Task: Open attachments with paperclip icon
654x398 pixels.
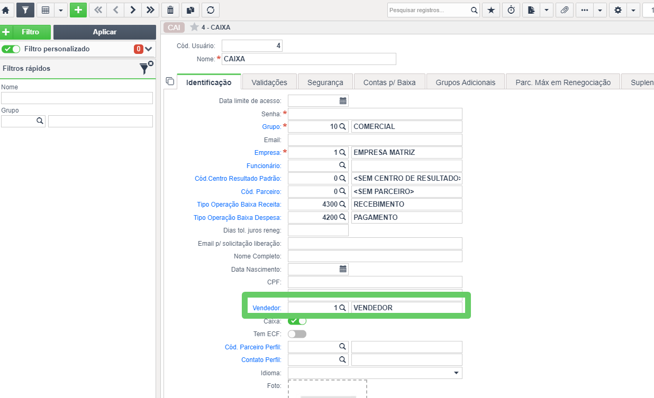Action: coord(565,10)
